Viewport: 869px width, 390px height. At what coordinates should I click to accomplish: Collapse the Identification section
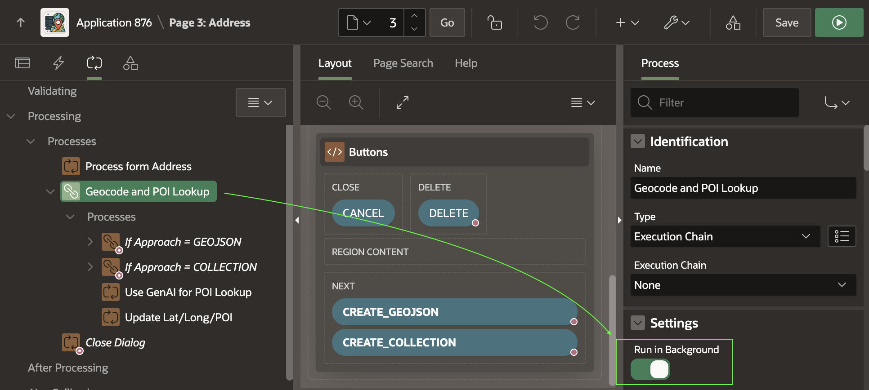(638, 142)
